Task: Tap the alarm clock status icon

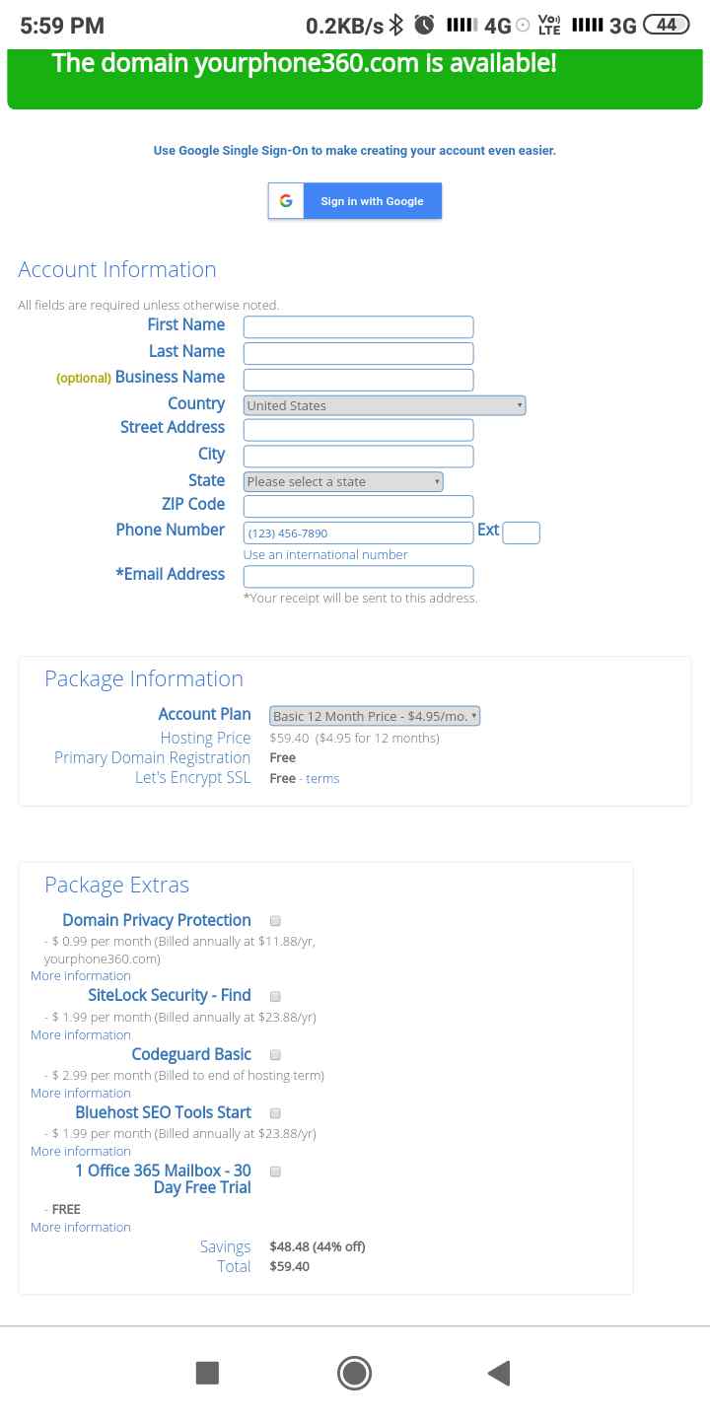Action: tap(424, 25)
